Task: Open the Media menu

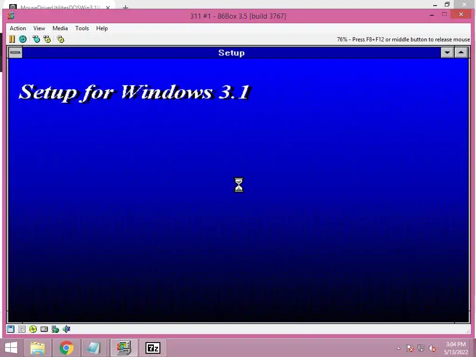Action: click(x=60, y=28)
